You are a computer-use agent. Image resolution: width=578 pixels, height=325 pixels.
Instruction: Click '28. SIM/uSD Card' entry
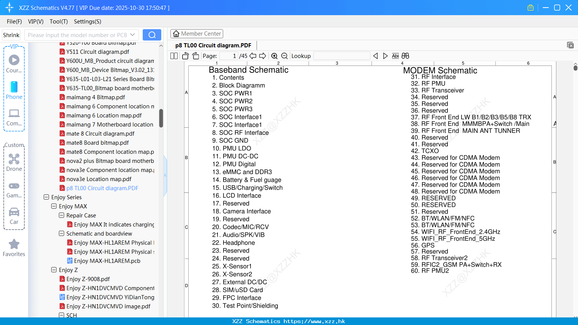point(238,290)
